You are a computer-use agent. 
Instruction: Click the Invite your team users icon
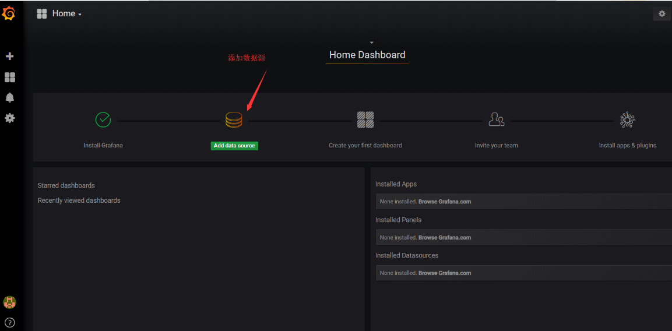click(x=496, y=120)
